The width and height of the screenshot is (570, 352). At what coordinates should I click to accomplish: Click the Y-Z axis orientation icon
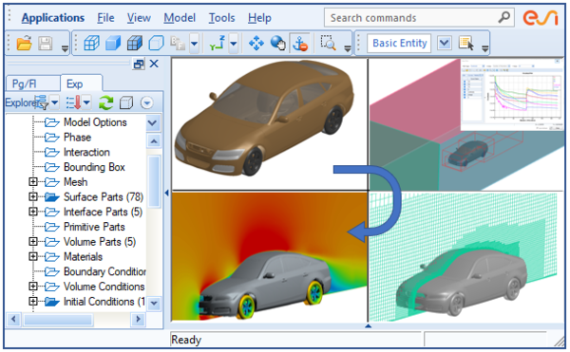pos(218,44)
